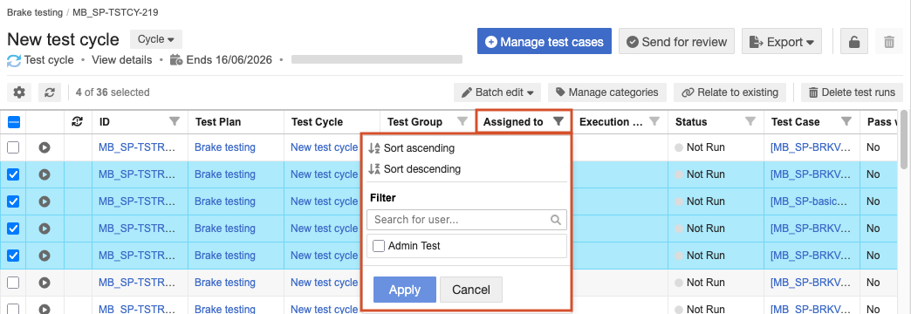This screenshot has height=314, width=911.
Task: Click the MB_SP-TSTCY-219 breadcrumb text
Action: pos(115,11)
